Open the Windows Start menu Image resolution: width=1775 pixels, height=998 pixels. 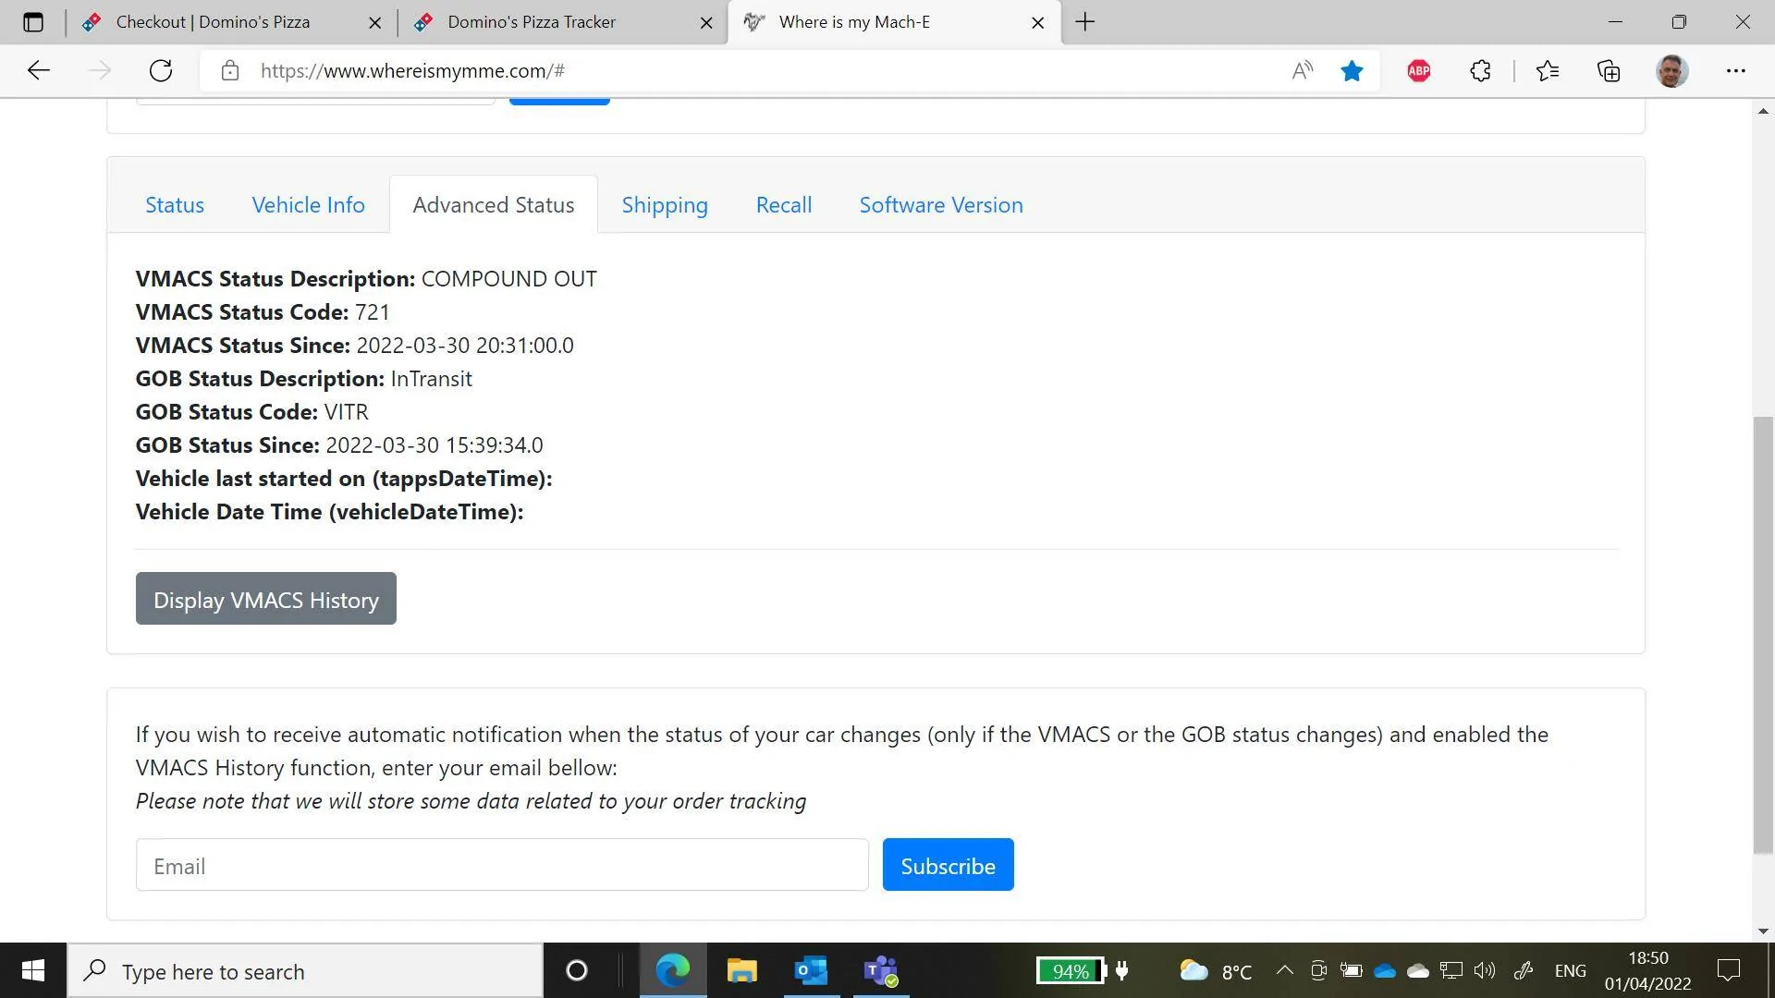click(x=33, y=970)
